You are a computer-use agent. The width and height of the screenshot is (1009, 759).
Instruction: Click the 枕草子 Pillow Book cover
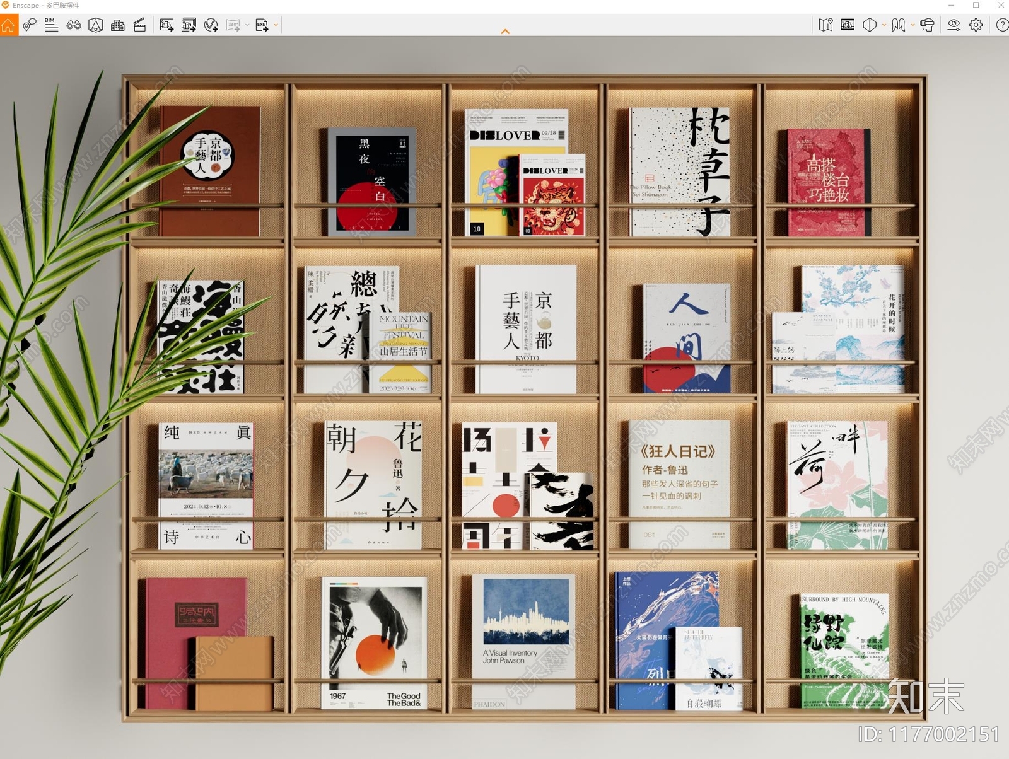(680, 172)
